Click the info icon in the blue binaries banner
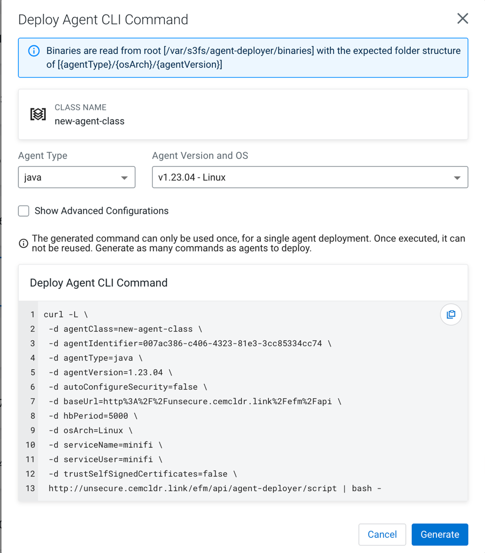 pyautogui.click(x=34, y=51)
